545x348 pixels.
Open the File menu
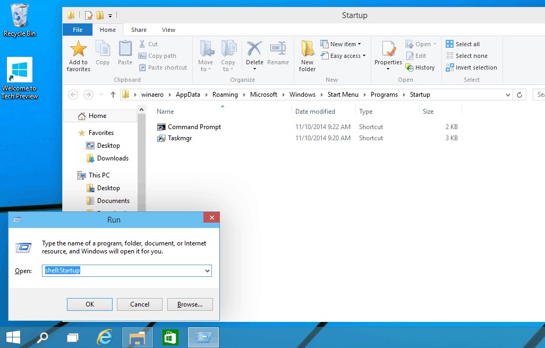[77, 30]
